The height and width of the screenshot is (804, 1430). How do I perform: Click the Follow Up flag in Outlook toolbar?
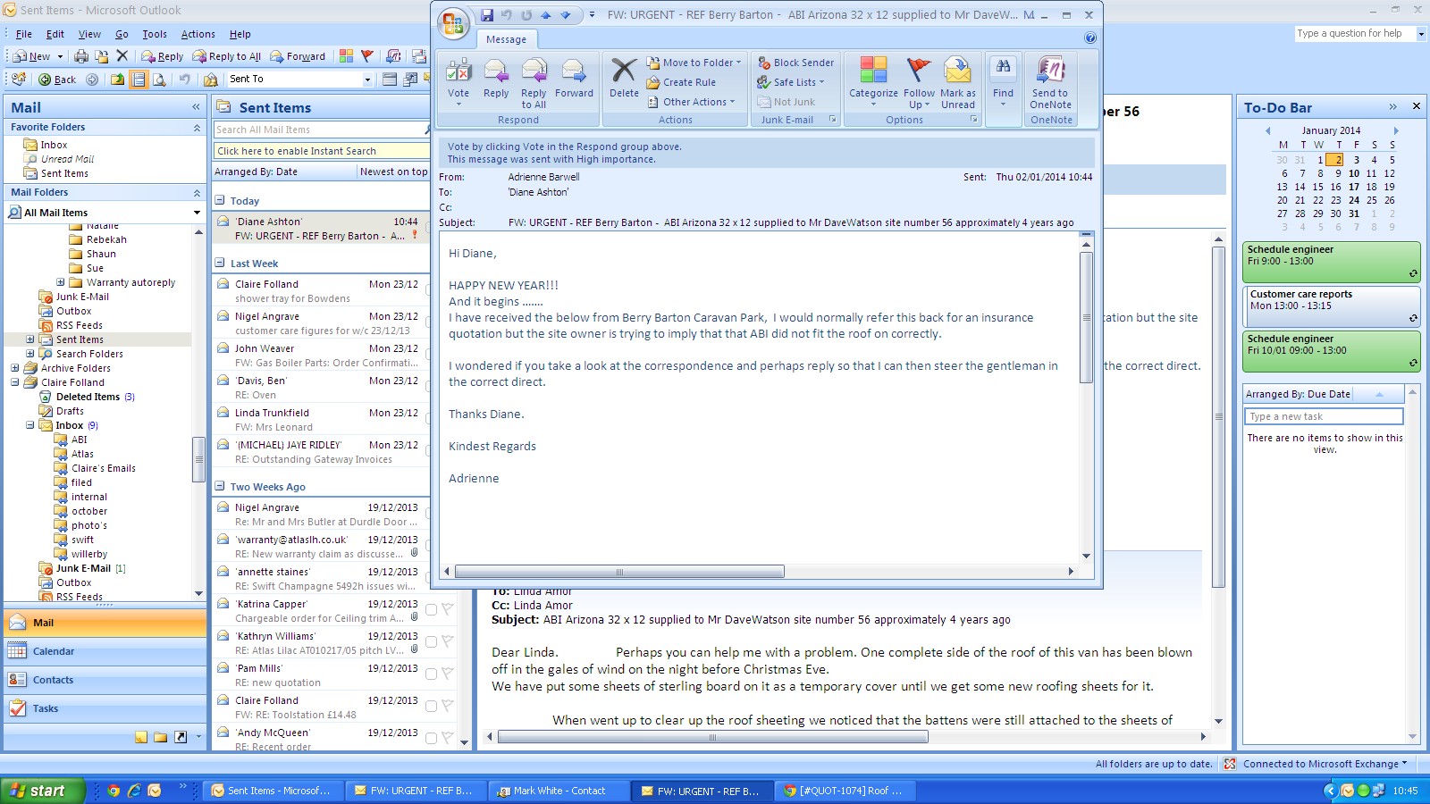pyautogui.click(x=366, y=56)
